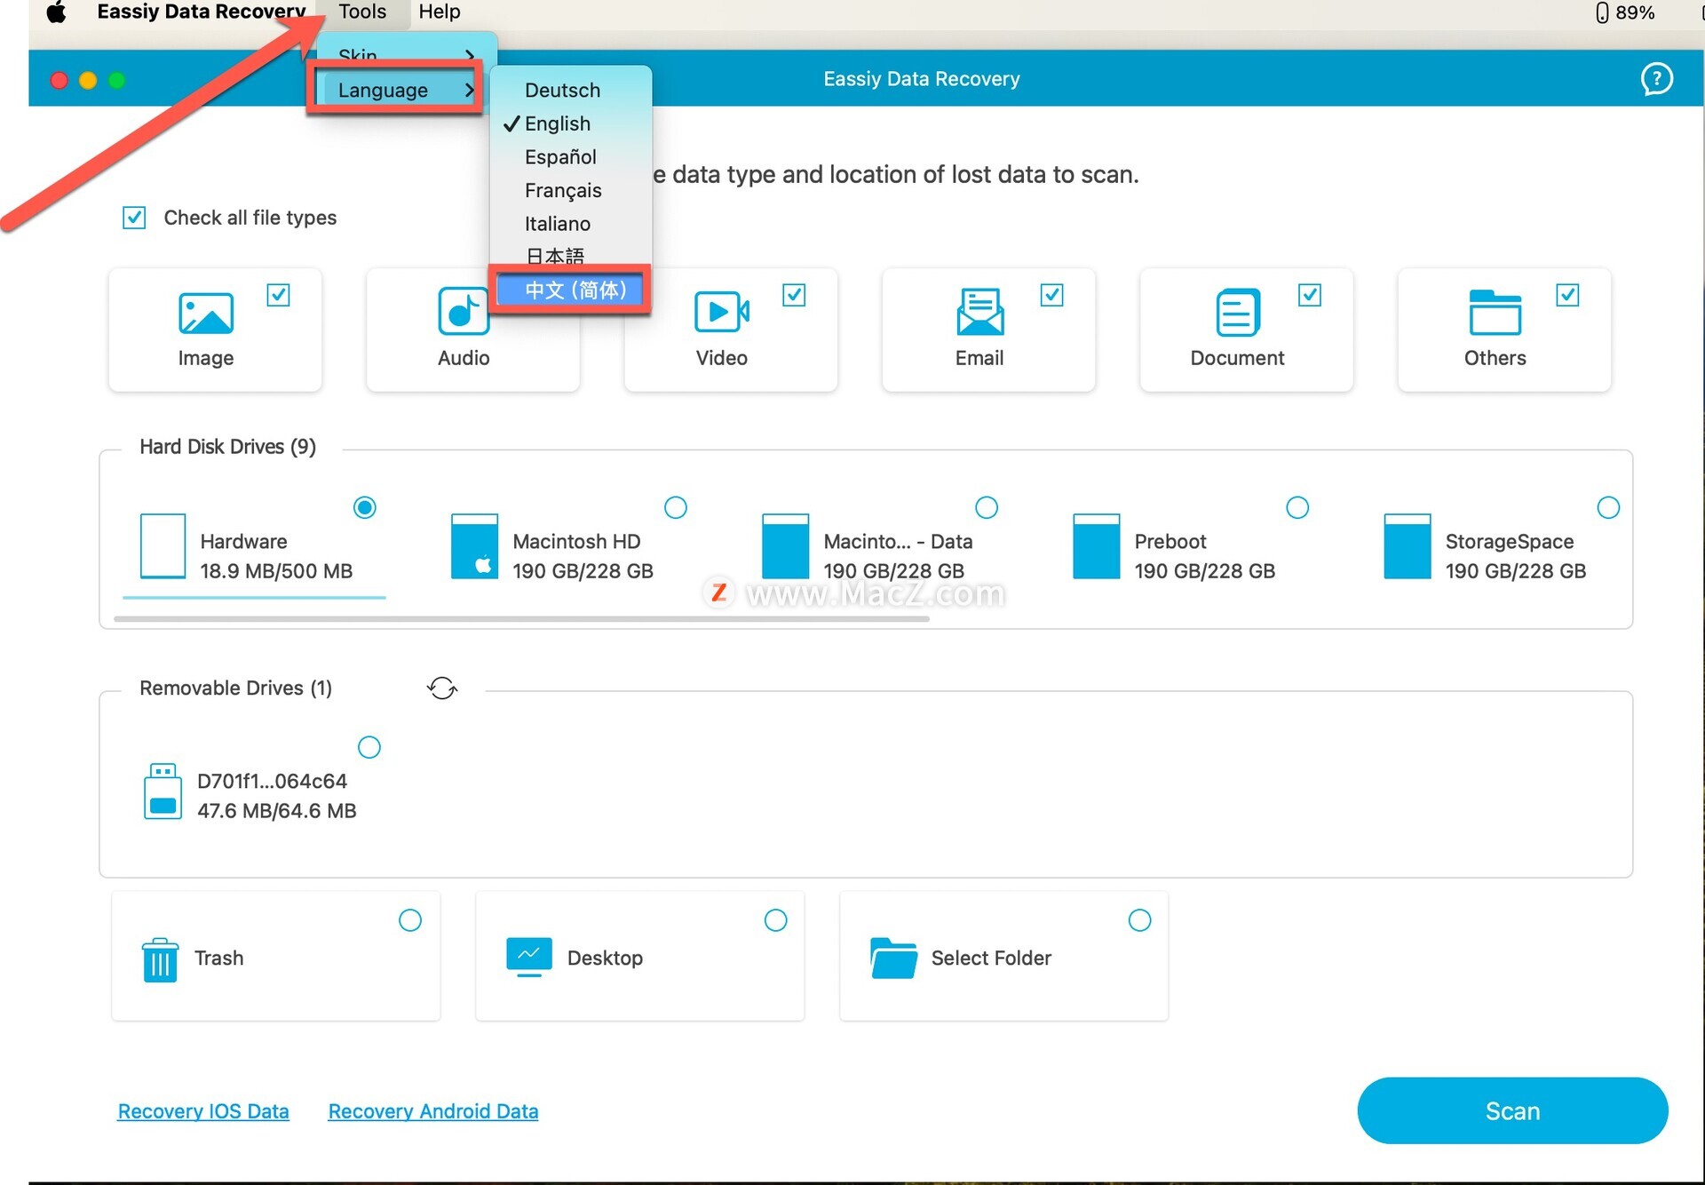Refresh the Removable Drives list

coord(442,688)
